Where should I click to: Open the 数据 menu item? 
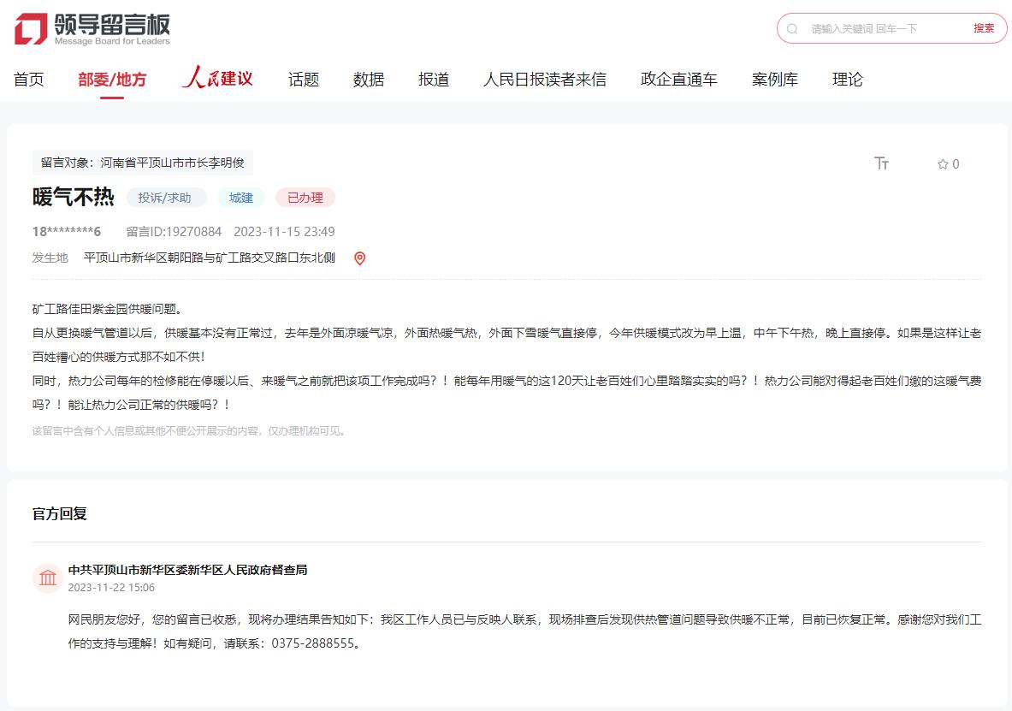pyautogui.click(x=369, y=80)
